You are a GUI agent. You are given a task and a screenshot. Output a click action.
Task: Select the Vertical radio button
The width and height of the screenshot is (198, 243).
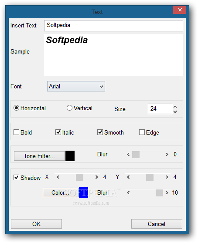click(69, 108)
